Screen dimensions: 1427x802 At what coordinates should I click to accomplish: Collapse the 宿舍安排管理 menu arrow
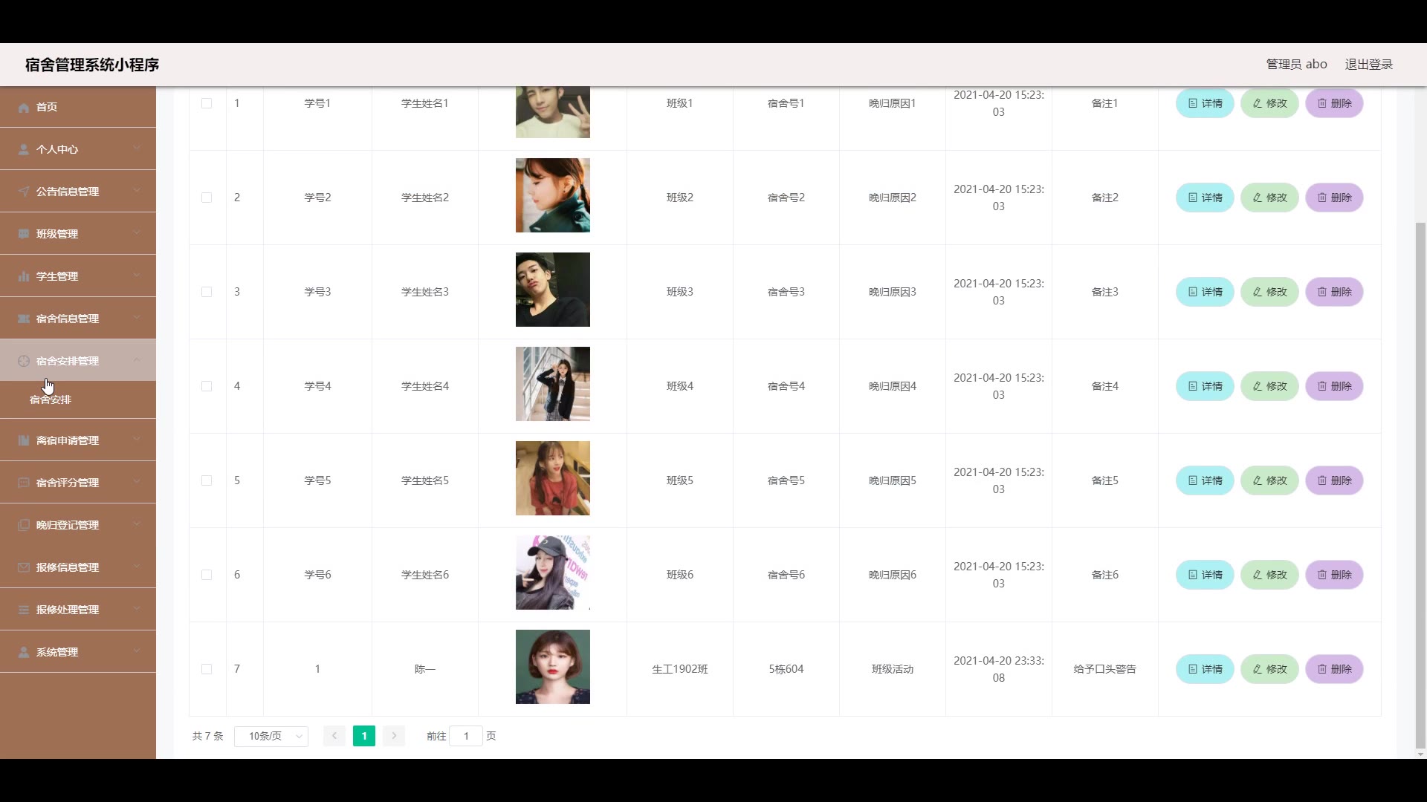(137, 360)
